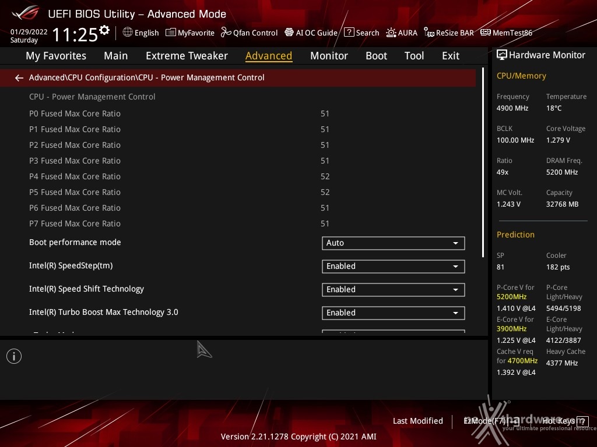Click the Search question mark icon

pos(349,33)
